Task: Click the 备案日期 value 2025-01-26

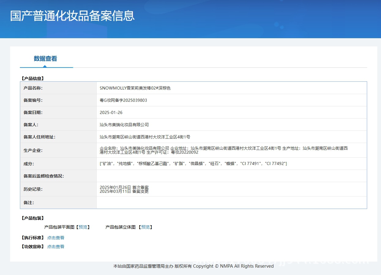Action: click(x=111, y=112)
